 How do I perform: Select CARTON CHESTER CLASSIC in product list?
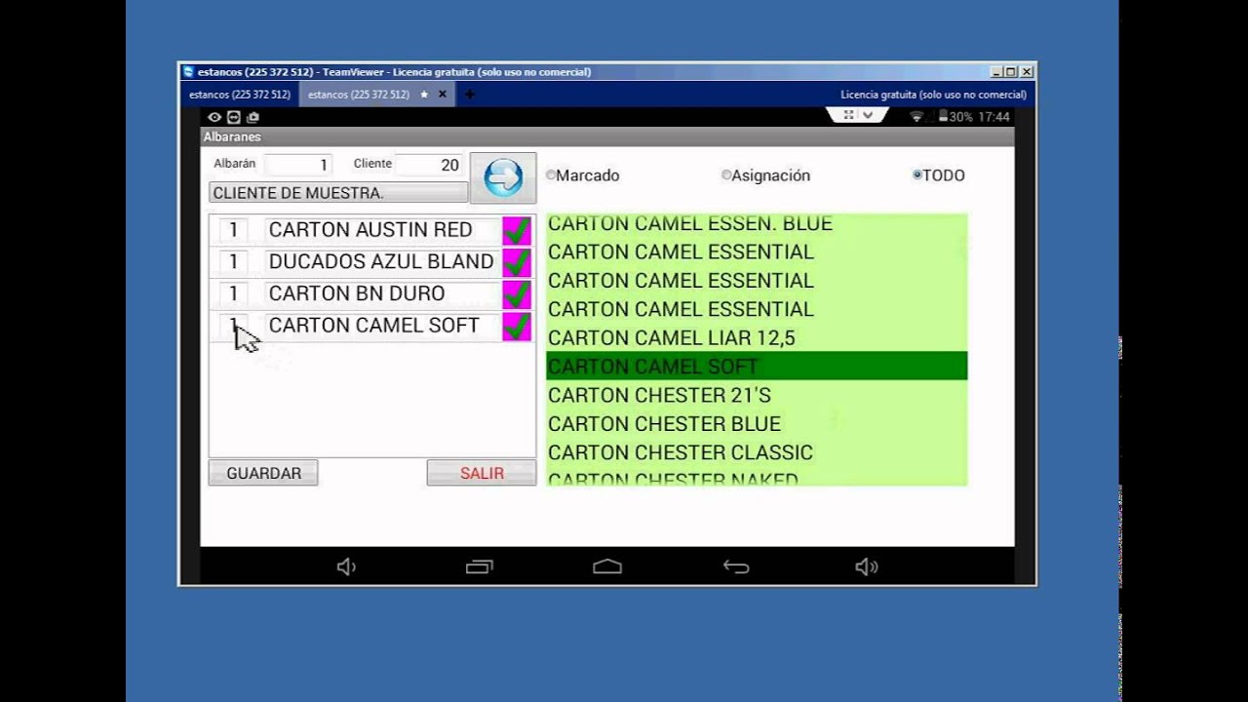pyautogui.click(x=757, y=452)
